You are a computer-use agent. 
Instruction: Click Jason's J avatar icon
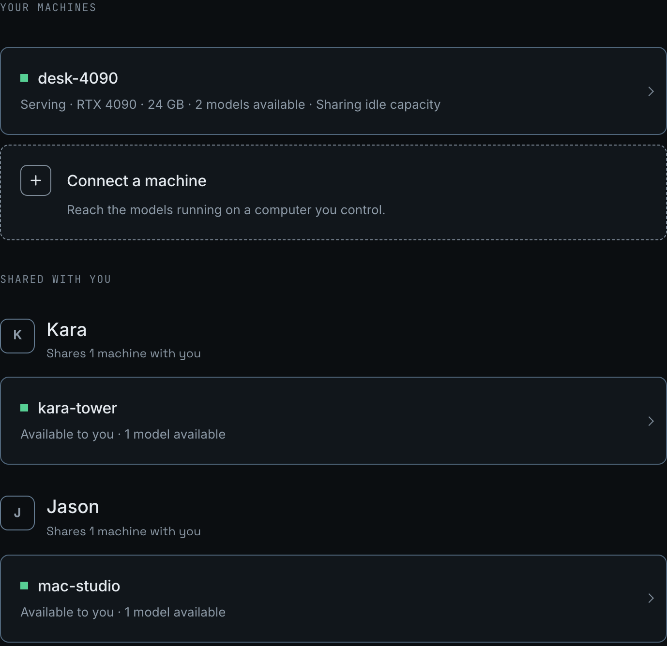click(x=17, y=513)
